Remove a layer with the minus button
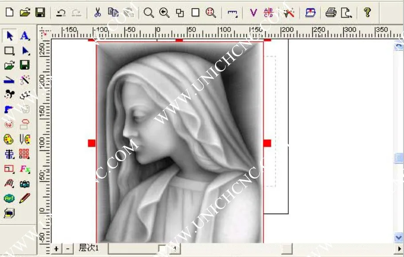Viewport: 404px width, 257px height. 68,249
